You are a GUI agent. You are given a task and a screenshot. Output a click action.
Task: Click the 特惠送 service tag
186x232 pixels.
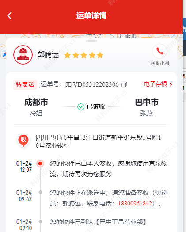[25, 85]
